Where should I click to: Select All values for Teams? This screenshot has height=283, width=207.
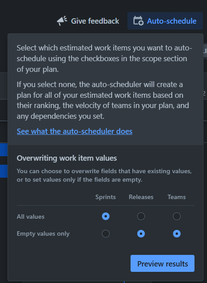pos(177,216)
